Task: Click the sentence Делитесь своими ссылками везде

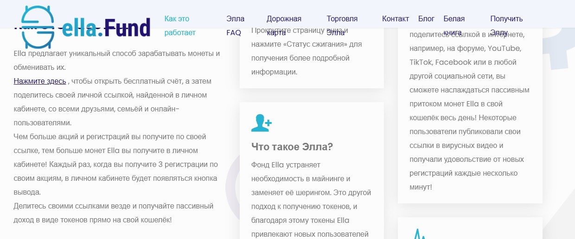Action: pos(114,213)
